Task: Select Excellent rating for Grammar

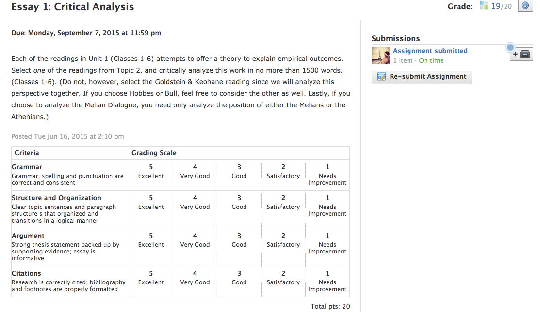Action: (151, 171)
